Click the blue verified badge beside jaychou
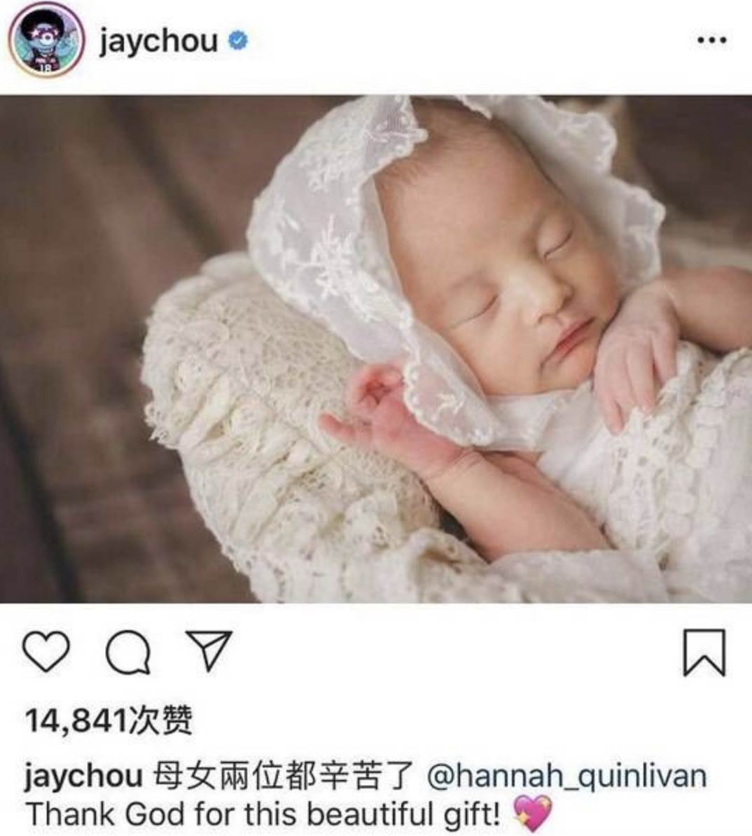 238,41
